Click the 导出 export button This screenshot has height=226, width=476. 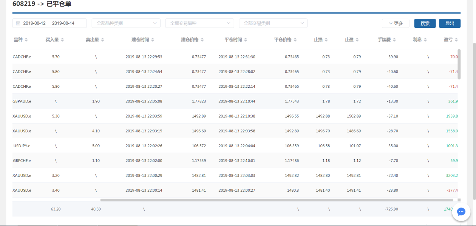(450, 23)
